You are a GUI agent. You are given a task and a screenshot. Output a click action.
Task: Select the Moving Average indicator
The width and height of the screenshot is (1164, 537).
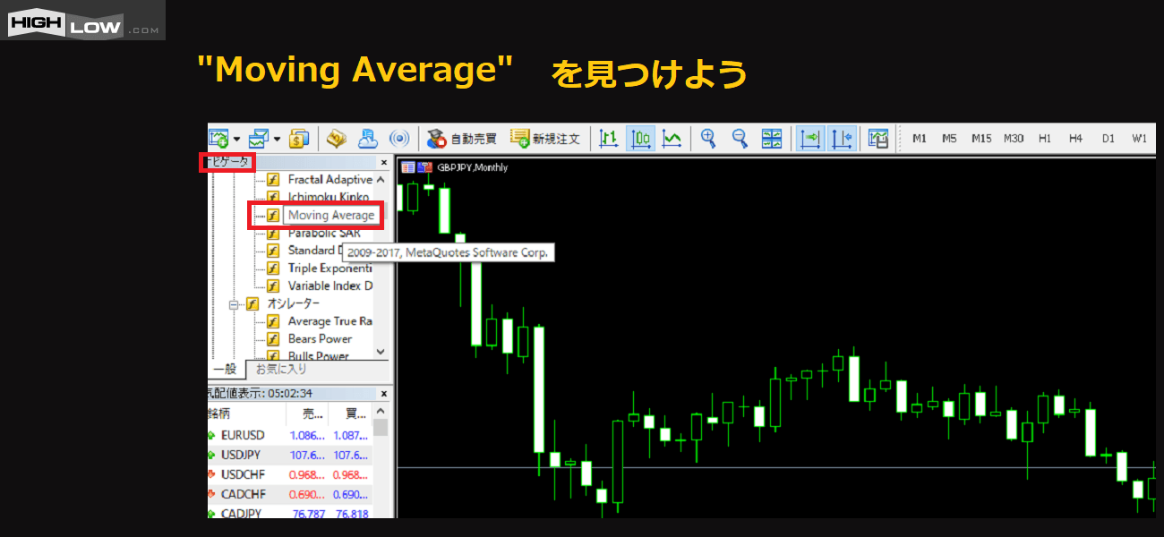click(330, 216)
